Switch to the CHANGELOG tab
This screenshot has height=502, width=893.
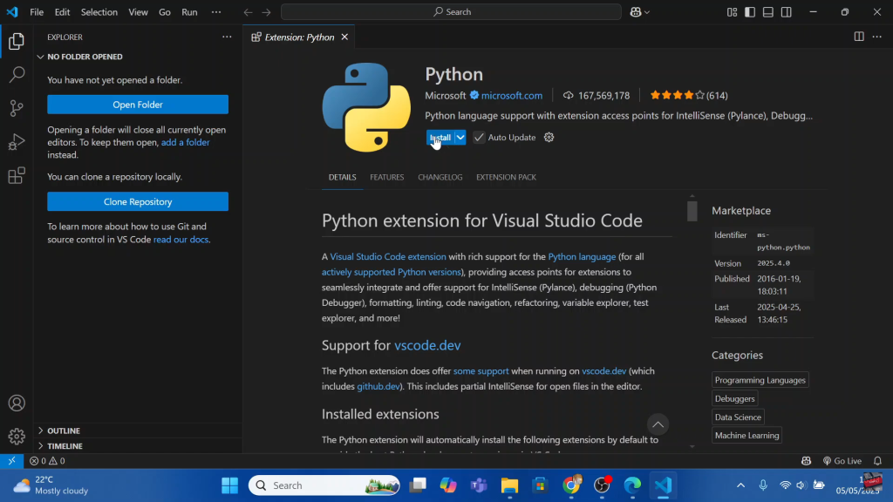click(440, 177)
